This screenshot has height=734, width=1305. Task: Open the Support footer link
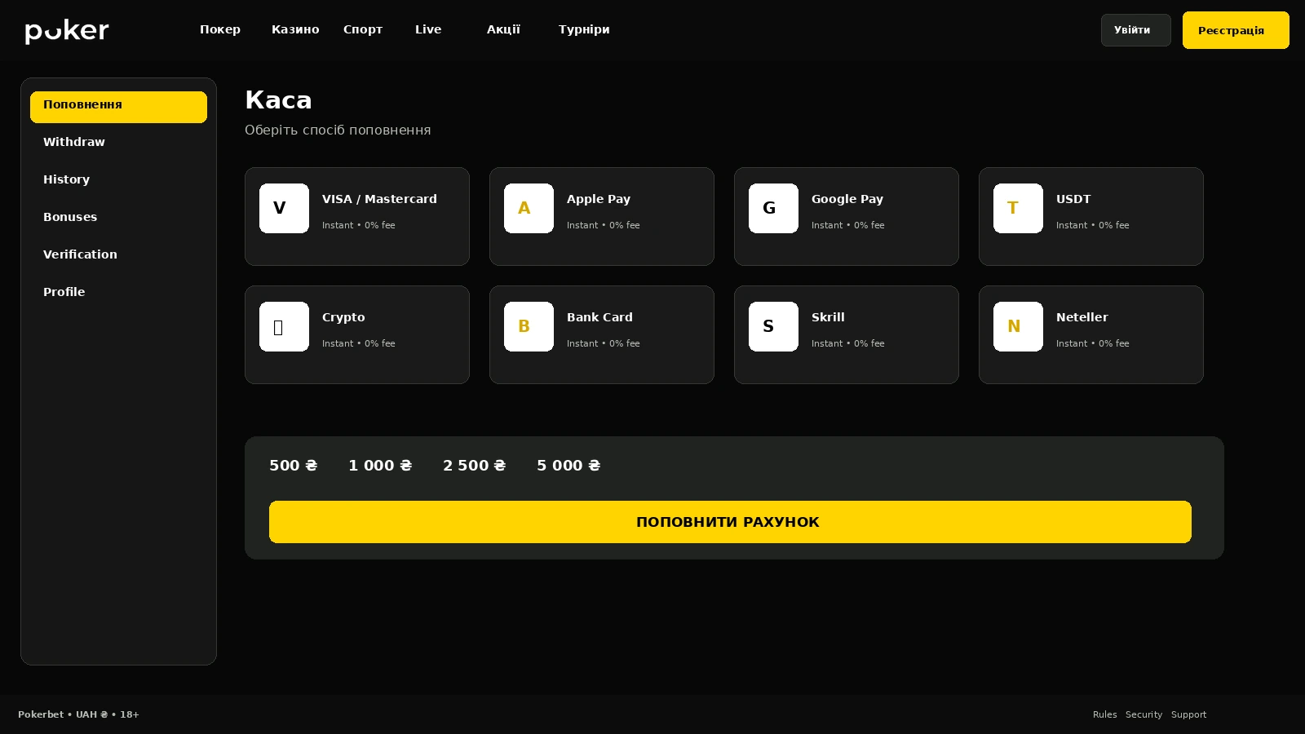pos(1188,714)
